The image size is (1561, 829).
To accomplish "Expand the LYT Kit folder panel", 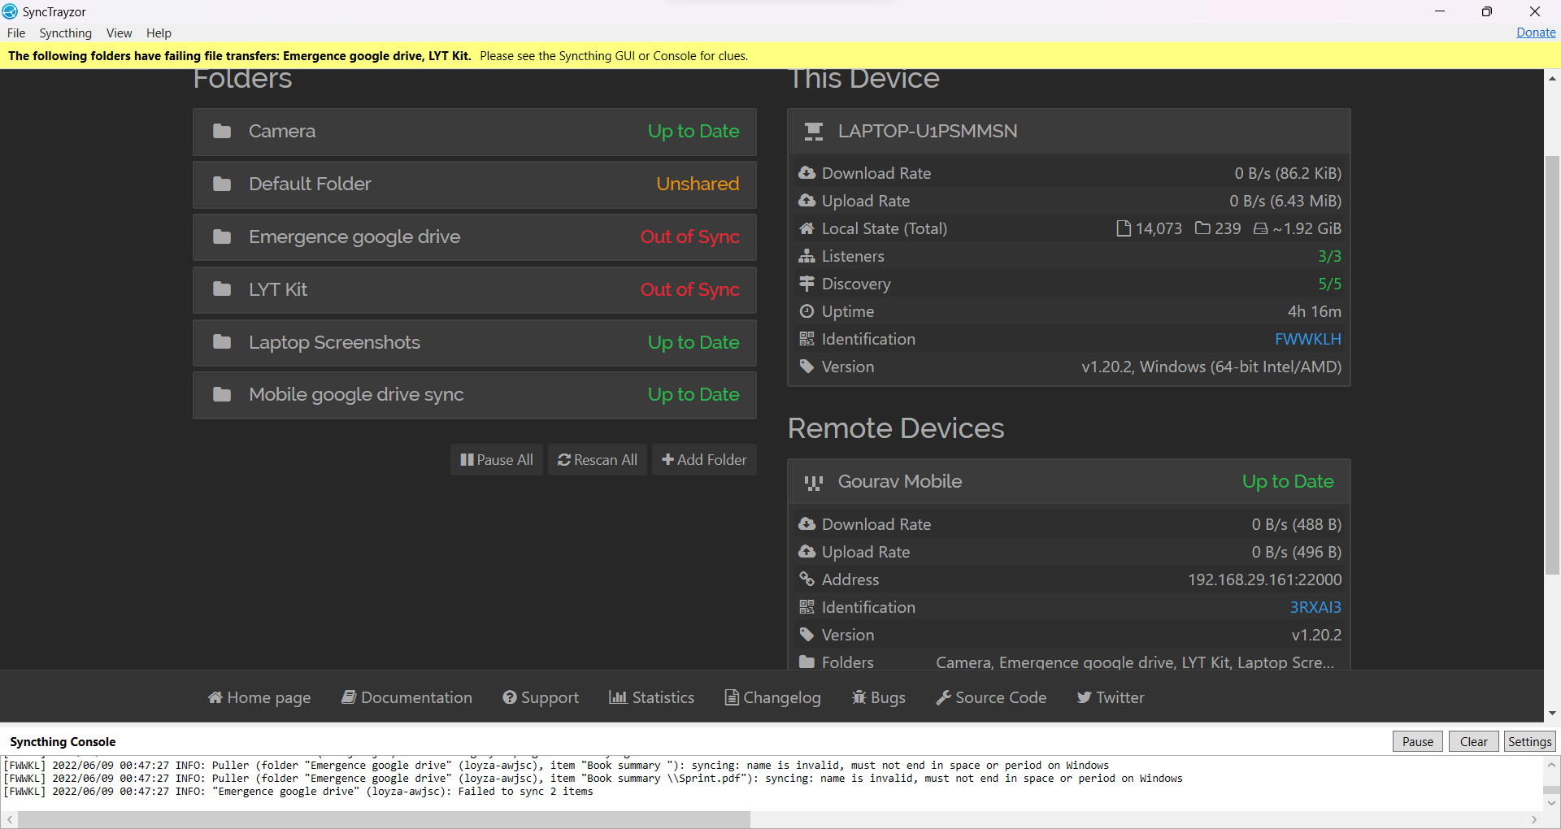I will [475, 290].
